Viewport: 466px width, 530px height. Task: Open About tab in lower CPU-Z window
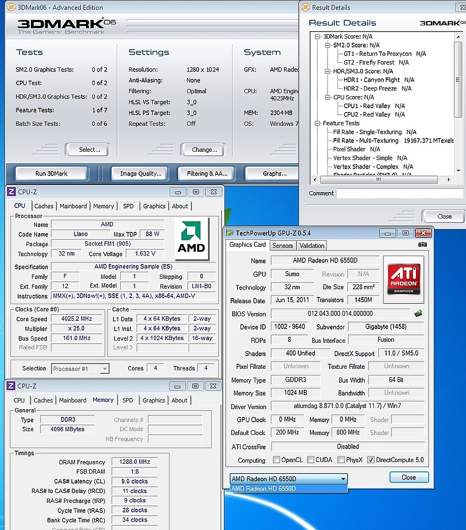[x=179, y=400]
